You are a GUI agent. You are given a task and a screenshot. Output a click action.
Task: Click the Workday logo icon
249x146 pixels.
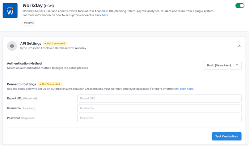[x=10, y=10]
